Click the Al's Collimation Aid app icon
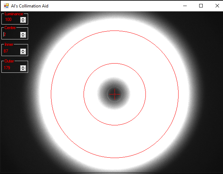The image size is (223, 174). click(x=6, y=6)
